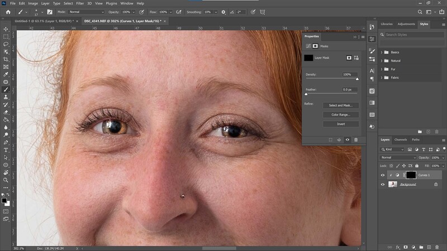Select the Eraser tool
This screenshot has width=447, height=251.
tap(6, 112)
